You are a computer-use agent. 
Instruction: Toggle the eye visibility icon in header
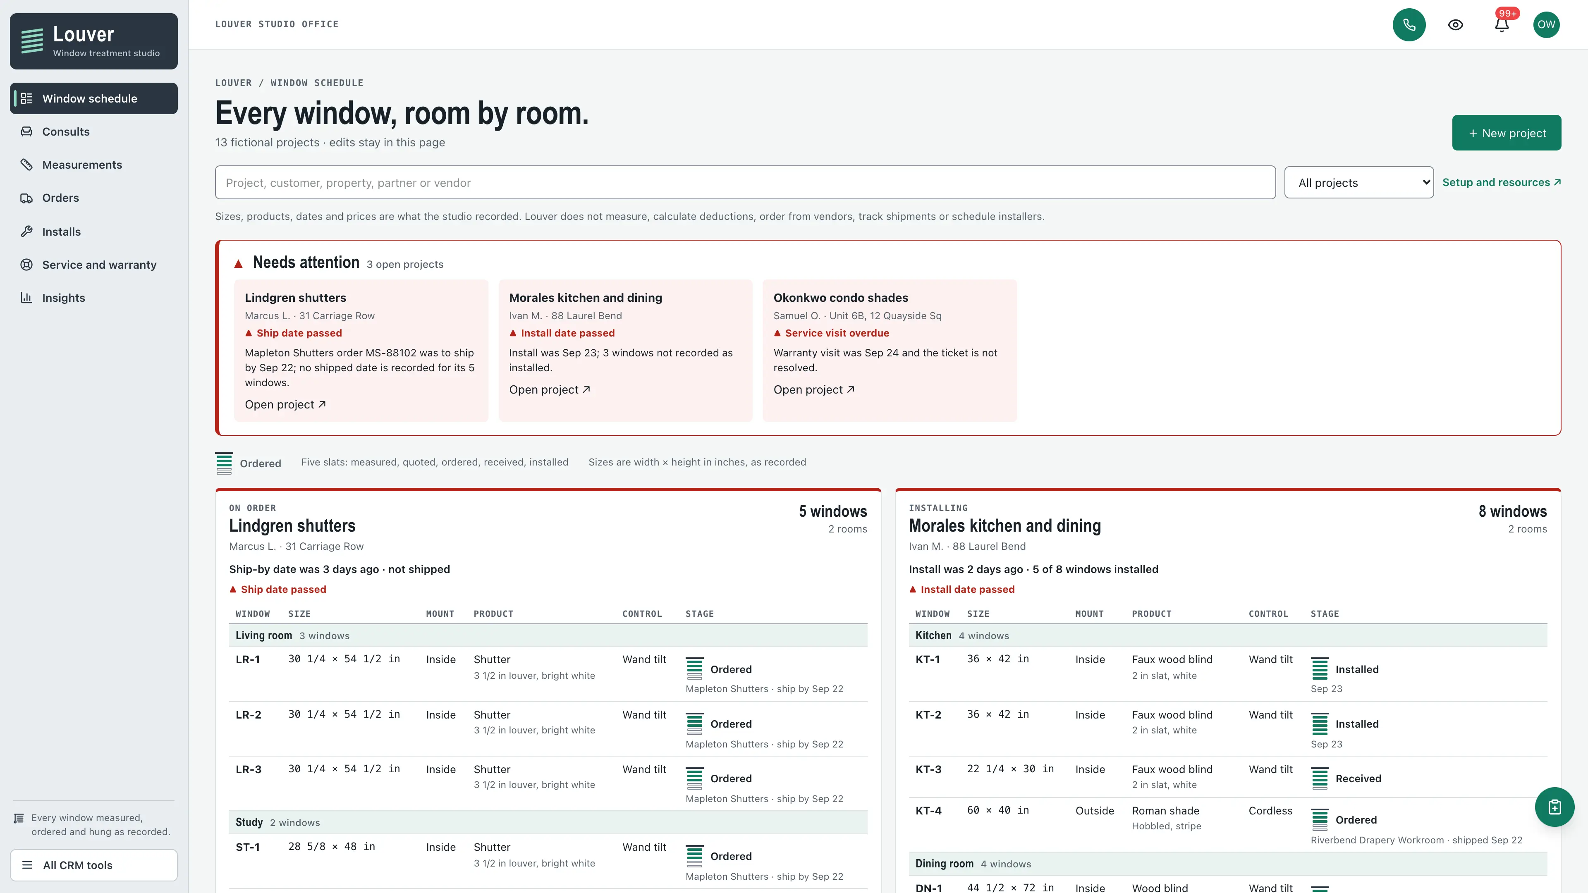point(1456,25)
